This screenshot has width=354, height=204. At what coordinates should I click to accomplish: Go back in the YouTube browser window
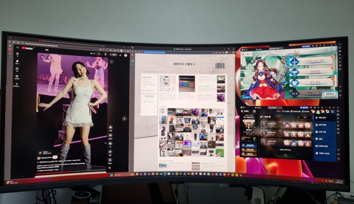pos(9,42)
